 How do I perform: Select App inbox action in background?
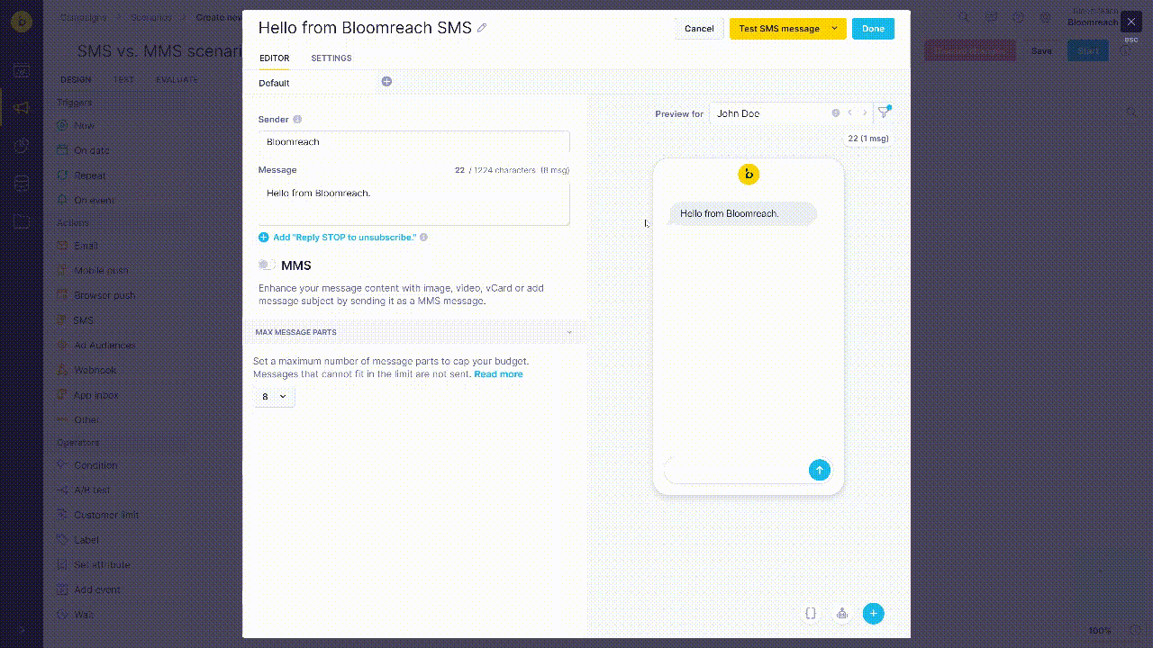(x=87, y=395)
